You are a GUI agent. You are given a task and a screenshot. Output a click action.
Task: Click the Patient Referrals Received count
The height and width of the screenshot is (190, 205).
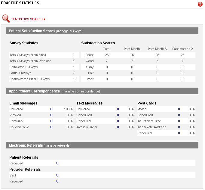pos(57,163)
